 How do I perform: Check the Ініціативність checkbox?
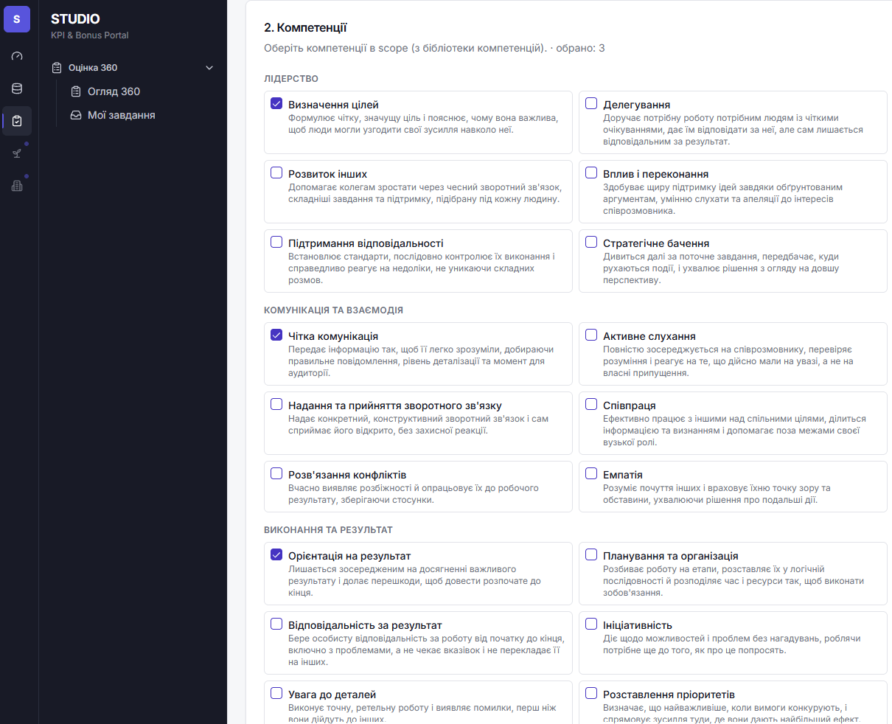pyautogui.click(x=591, y=624)
